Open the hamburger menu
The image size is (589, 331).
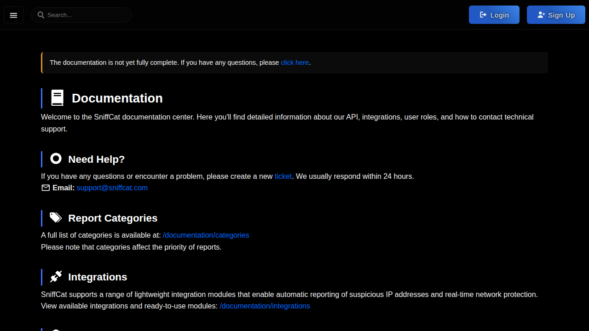(13, 15)
